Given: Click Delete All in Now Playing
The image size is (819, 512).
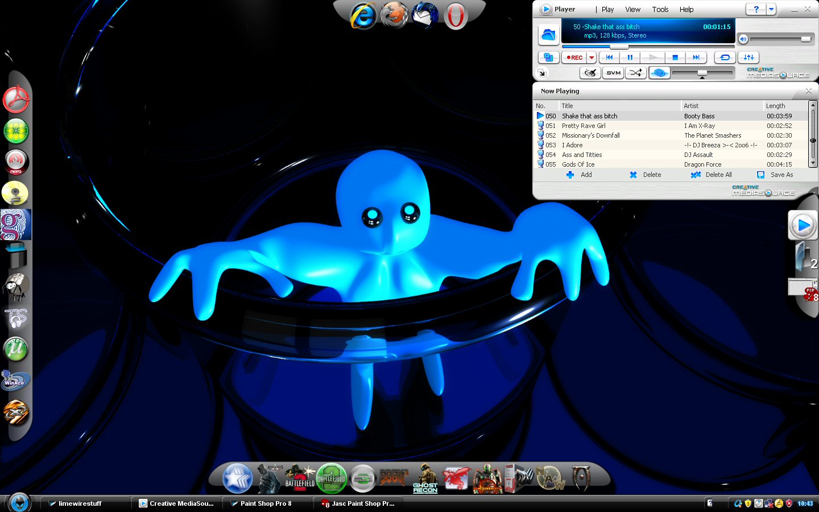Looking at the screenshot, I should pyautogui.click(x=711, y=175).
